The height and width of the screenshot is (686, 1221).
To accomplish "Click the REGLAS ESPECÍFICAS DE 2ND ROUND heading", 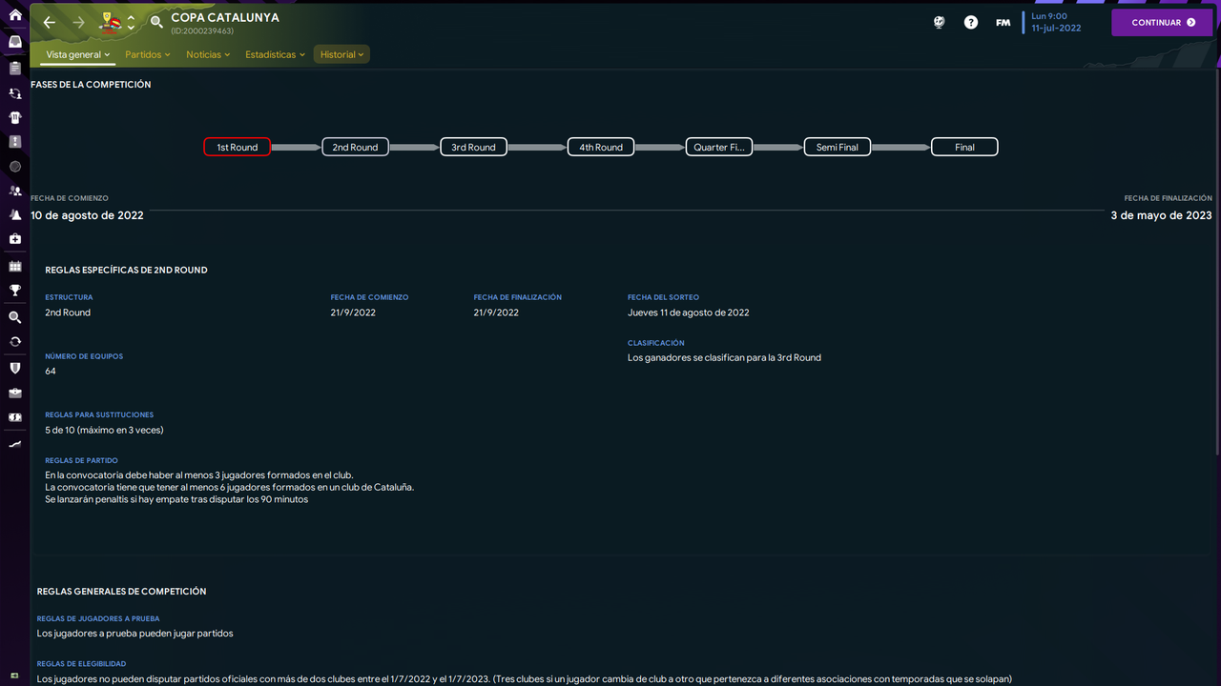I will click(x=126, y=270).
